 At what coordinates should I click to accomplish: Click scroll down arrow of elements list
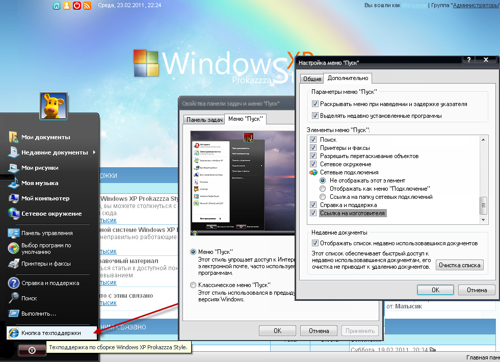click(483, 220)
